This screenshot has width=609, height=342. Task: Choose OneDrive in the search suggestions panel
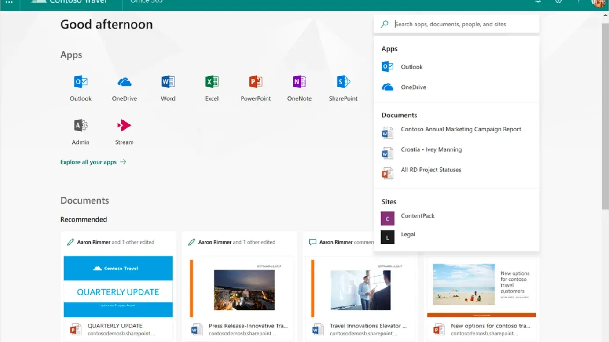pyautogui.click(x=457, y=87)
